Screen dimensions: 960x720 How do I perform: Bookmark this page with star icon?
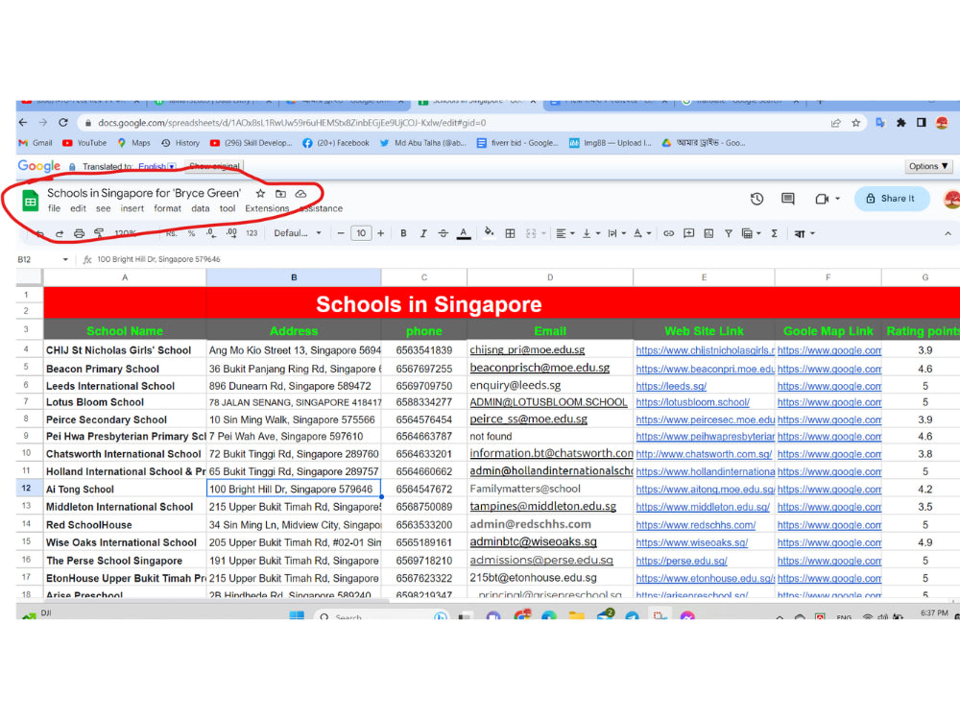[x=856, y=123]
